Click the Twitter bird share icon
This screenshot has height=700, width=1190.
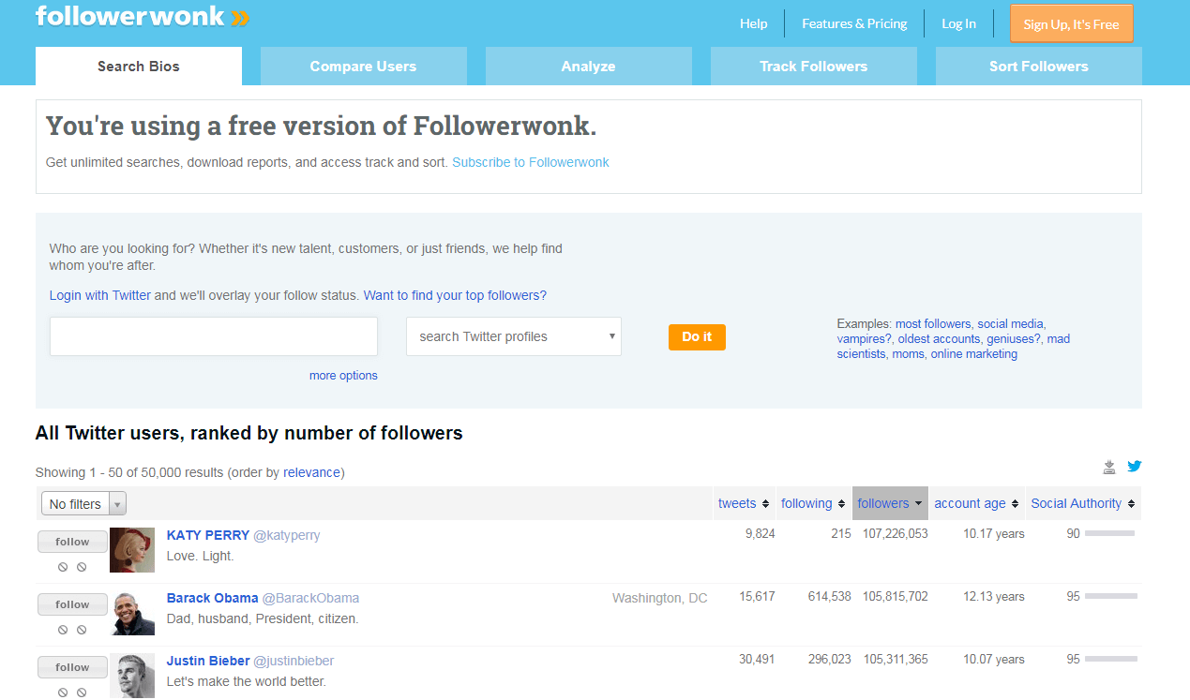(x=1135, y=466)
